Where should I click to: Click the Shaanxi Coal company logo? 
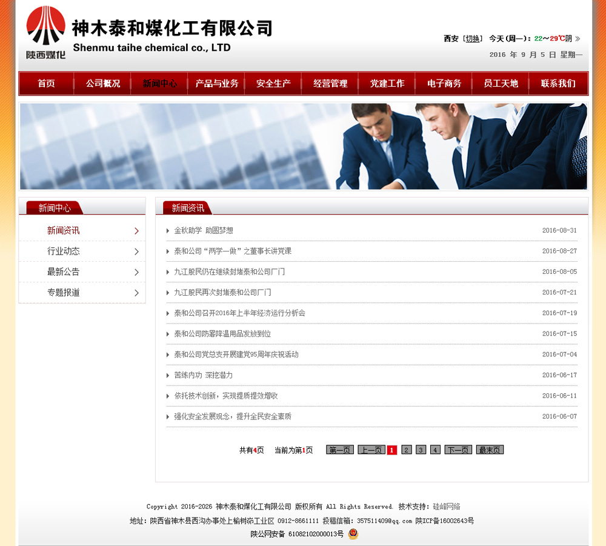click(x=46, y=33)
